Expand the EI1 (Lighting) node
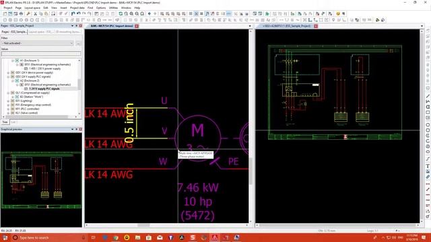This screenshot has height=242, width=431. point(8,101)
